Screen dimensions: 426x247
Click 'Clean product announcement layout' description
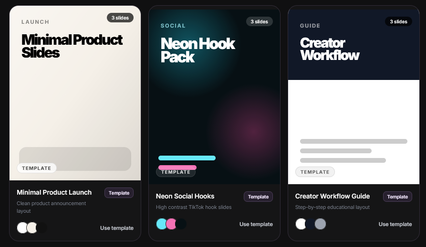(x=52, y=207)
